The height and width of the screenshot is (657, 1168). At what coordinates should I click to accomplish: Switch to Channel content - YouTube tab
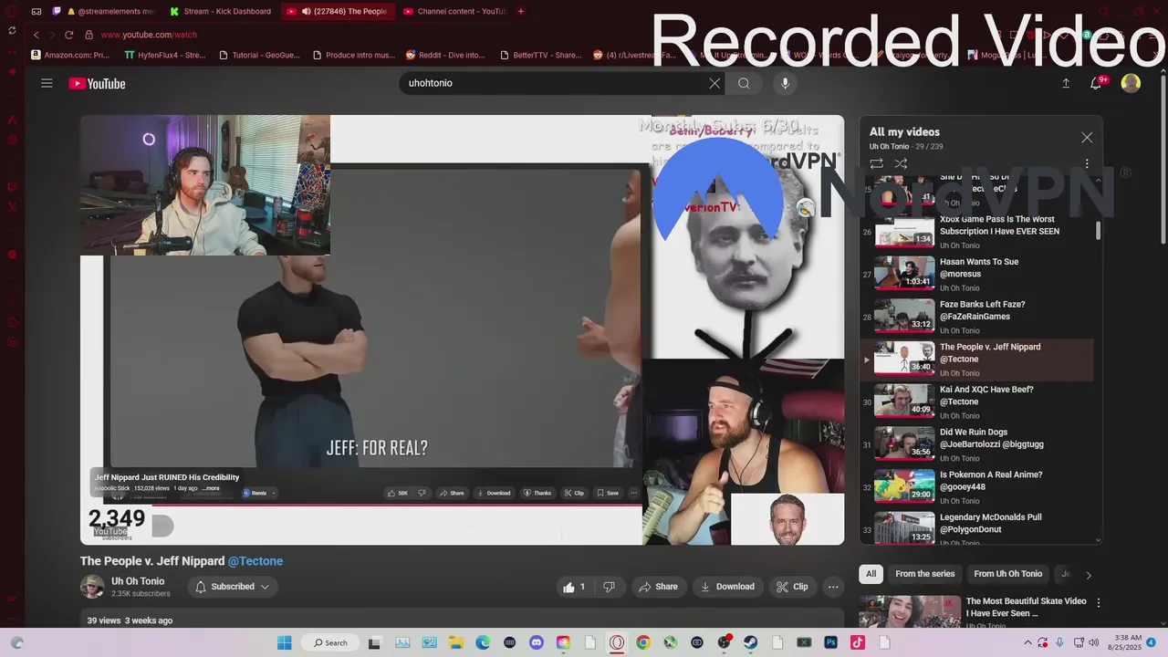pos(454,11)
